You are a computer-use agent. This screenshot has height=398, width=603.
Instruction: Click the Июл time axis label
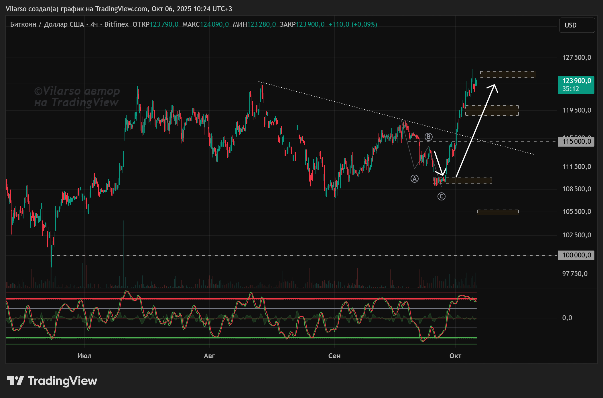(x=84, y=356)
